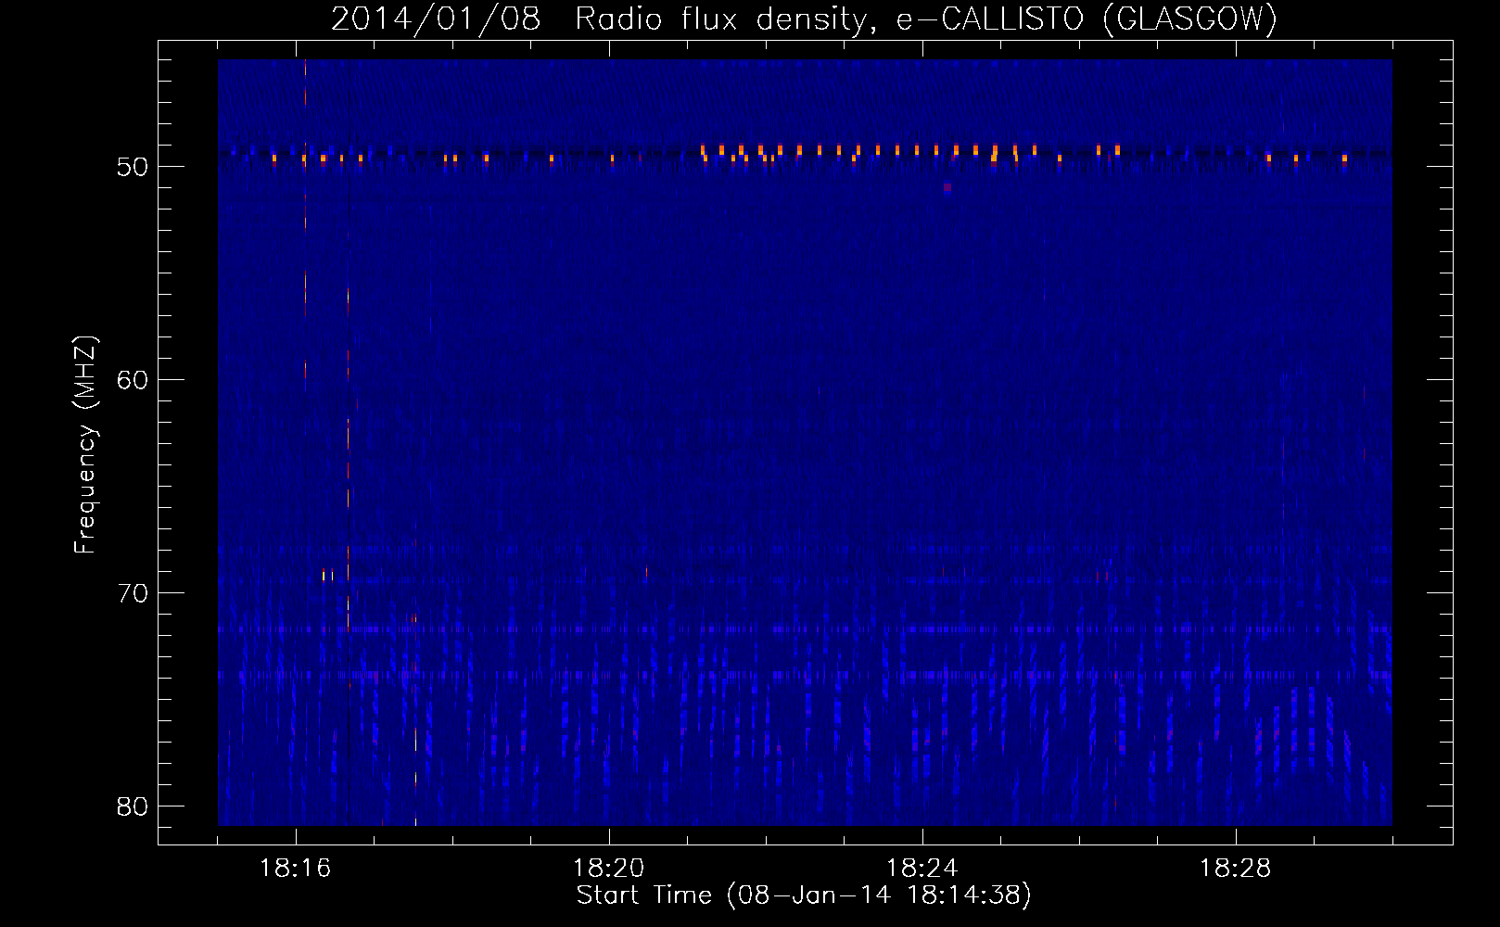
Task: Click the 18:20 time axis label
Action: tap(608, 869)
